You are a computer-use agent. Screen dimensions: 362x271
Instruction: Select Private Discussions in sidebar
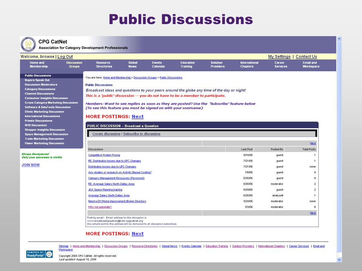pyautogui.click(x=38, y=120)
